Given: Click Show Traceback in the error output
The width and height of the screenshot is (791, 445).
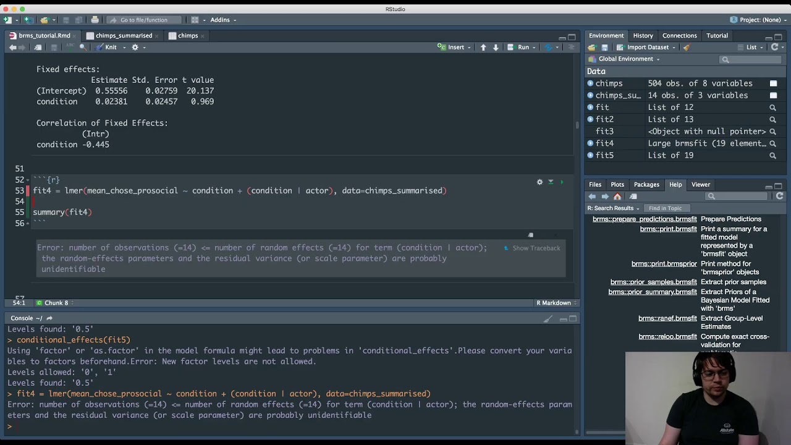Looking at the screenshot, I should (532, 248).
